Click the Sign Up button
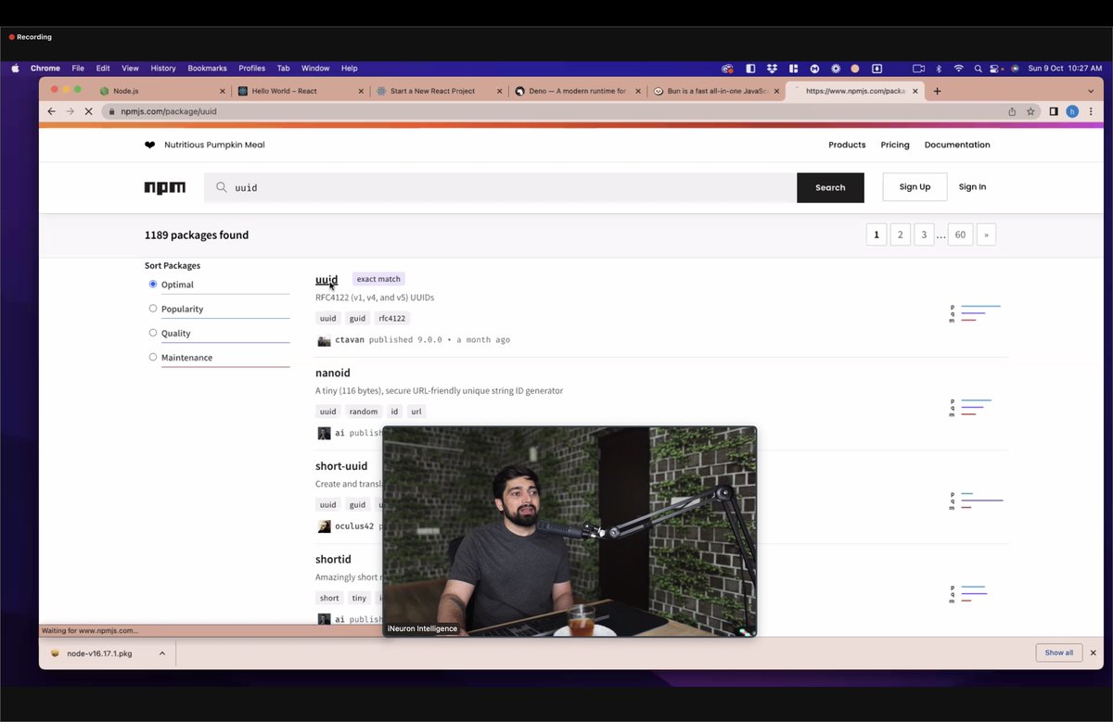This screenshot has width=1113, height=722. (x=915, y=187)
